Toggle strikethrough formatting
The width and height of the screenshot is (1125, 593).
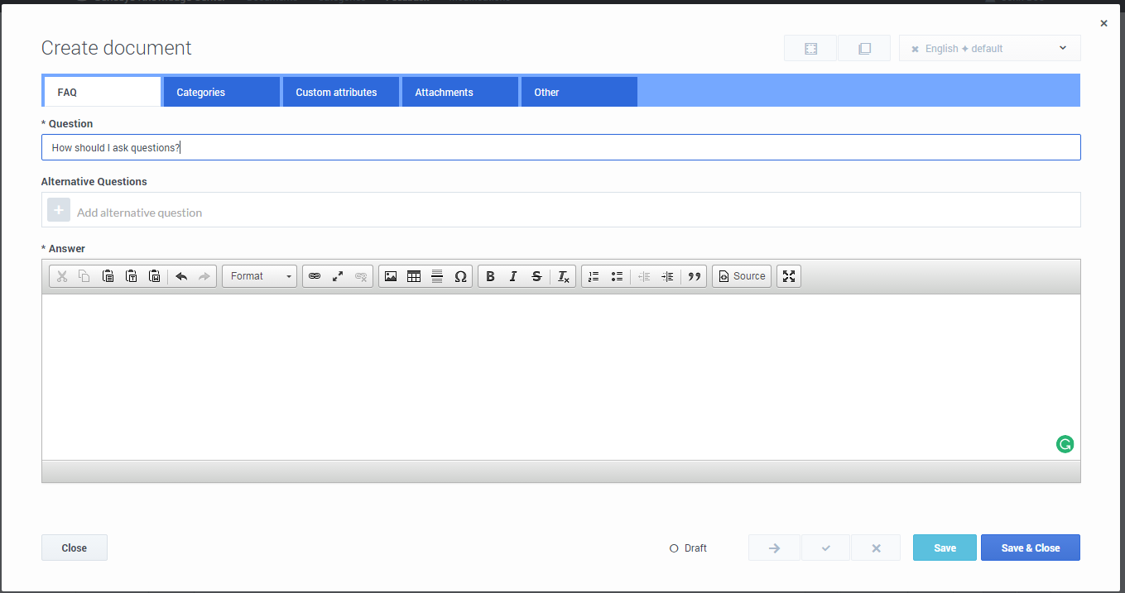536,276
